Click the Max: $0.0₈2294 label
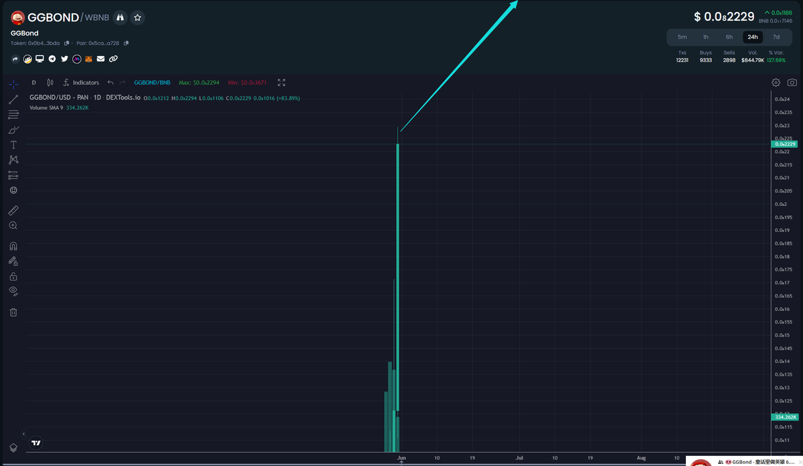Screen dimensions: 803x466 tap(197, 83)
